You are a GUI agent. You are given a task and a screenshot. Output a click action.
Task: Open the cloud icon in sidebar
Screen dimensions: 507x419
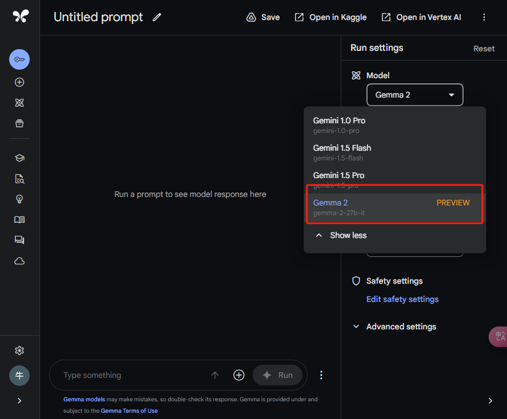(x=19, y=261)
